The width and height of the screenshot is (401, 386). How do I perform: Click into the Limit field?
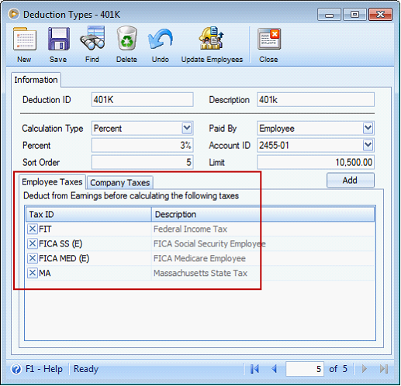(316, 162)
